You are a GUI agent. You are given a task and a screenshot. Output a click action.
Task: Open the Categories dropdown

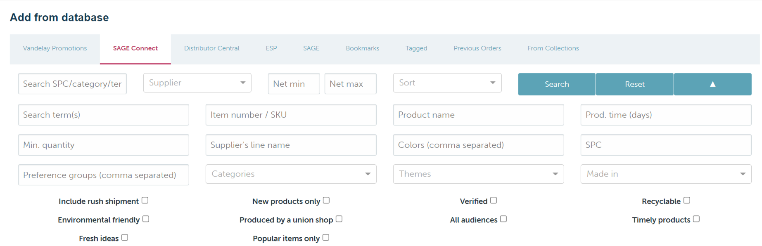click(x=291, y=174)
